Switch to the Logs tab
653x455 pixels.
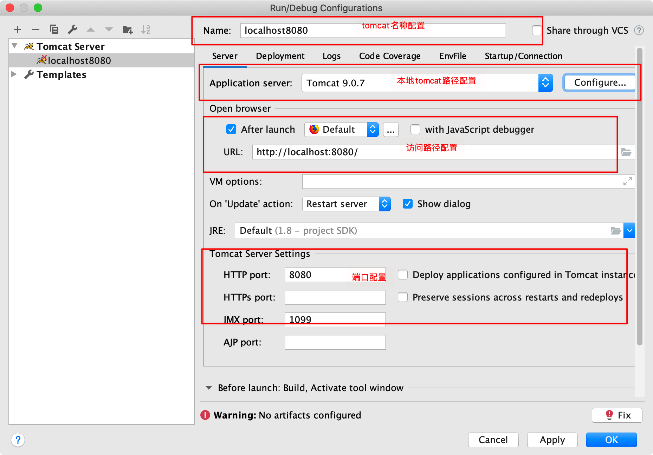pos(331,56)
